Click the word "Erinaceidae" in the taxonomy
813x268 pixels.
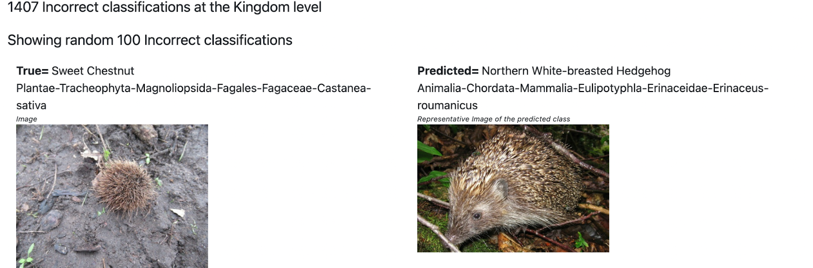coord(677,88)
